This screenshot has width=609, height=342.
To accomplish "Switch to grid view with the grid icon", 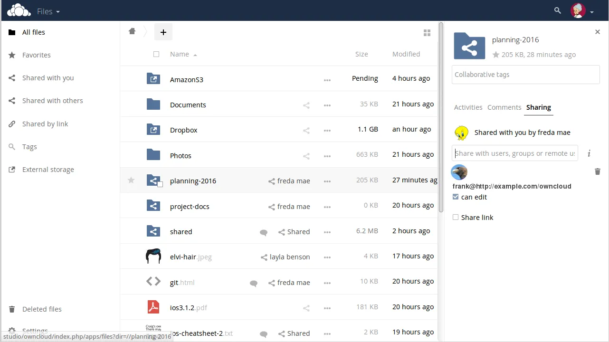I will click(x=427, y=33).
